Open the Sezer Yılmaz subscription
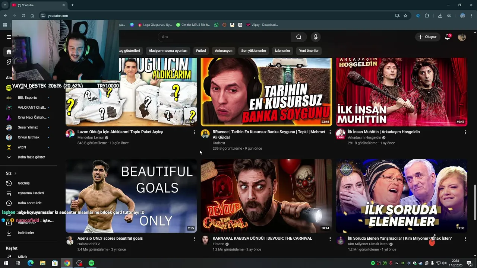 (x=28, y=127)
